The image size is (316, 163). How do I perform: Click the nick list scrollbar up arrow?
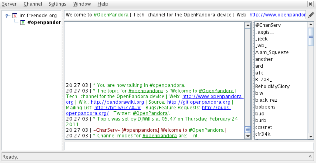pos(311,25)
